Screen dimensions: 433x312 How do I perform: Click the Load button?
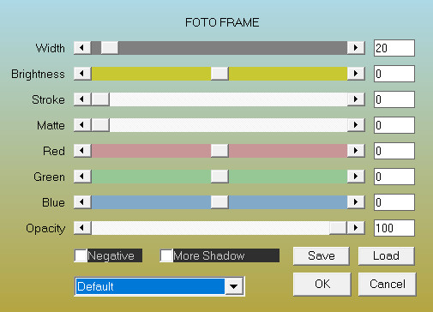386,255
